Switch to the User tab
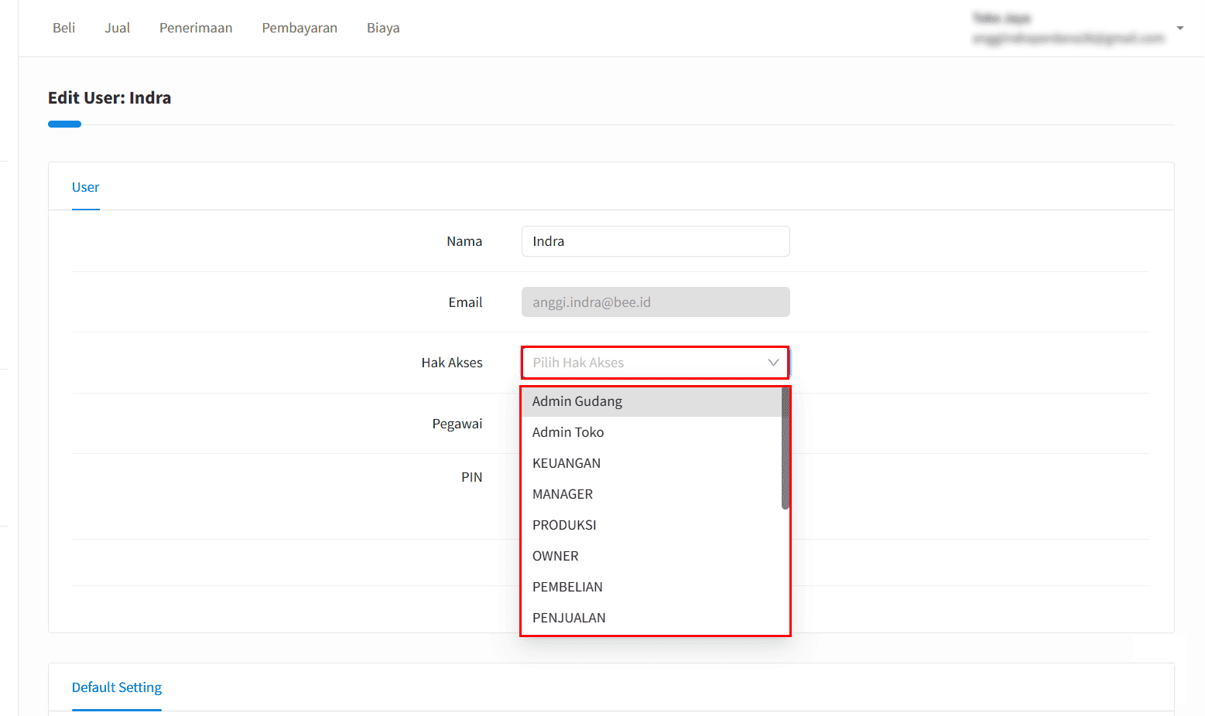The image size is (1205, 716). (x=85, y=187)
